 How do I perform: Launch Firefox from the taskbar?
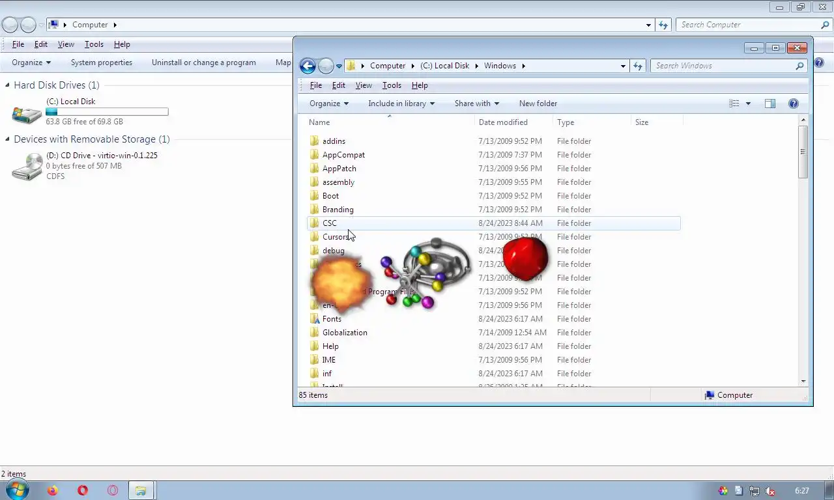pos(52,491)
